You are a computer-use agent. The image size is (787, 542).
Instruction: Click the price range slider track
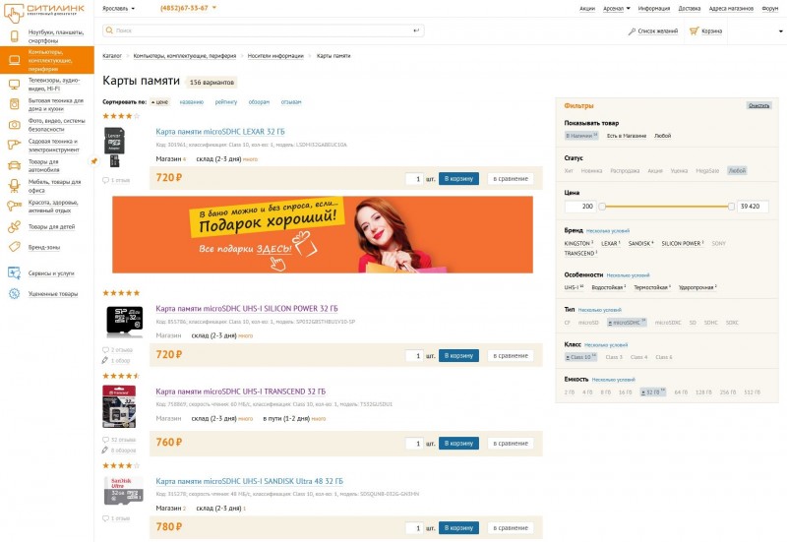(667, 207)
